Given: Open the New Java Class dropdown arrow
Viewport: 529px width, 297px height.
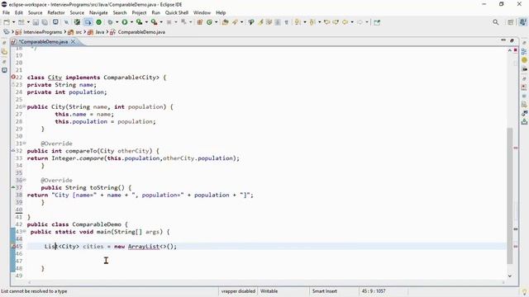Looking at the screenshot, I should click(x=216, y=22).
